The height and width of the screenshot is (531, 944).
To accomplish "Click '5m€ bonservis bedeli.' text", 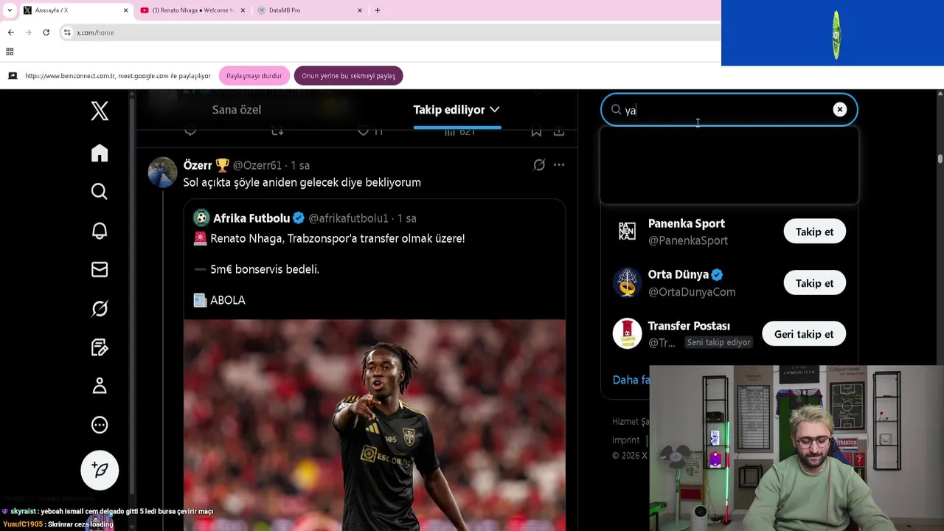I will [265, 269].
